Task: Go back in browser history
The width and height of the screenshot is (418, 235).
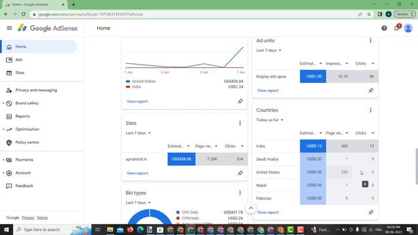Action: coord(6,14)
